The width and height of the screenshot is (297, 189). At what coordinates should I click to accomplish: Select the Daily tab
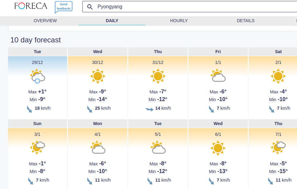click(x=112, y=21)
